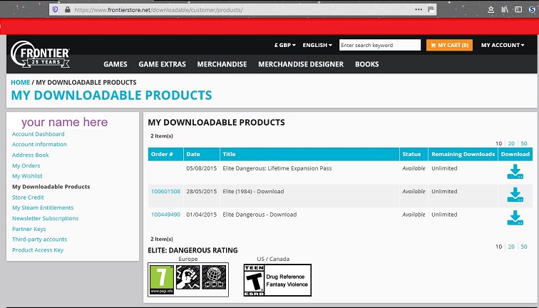Click the PEGI violence descriptor icon
Image resolution: width=539 pixels, height=308 pixels.
tap(188, 277)
